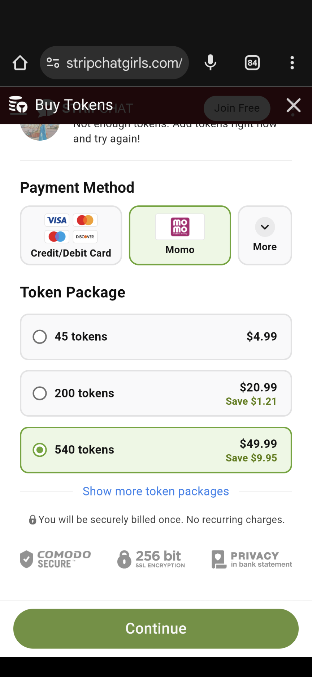This screenshot has height=677, width=312.
Task: Tap the browser home icon
Action: point(20,63)
